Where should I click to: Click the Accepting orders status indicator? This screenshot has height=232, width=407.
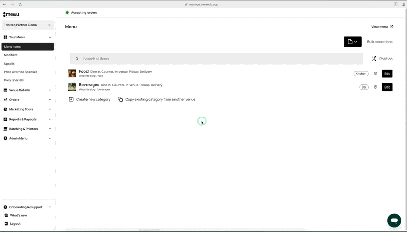click(67, 12)
